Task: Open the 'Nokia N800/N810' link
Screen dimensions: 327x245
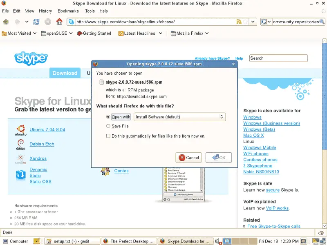Action: pyautogui.click(x=261, y=171)
